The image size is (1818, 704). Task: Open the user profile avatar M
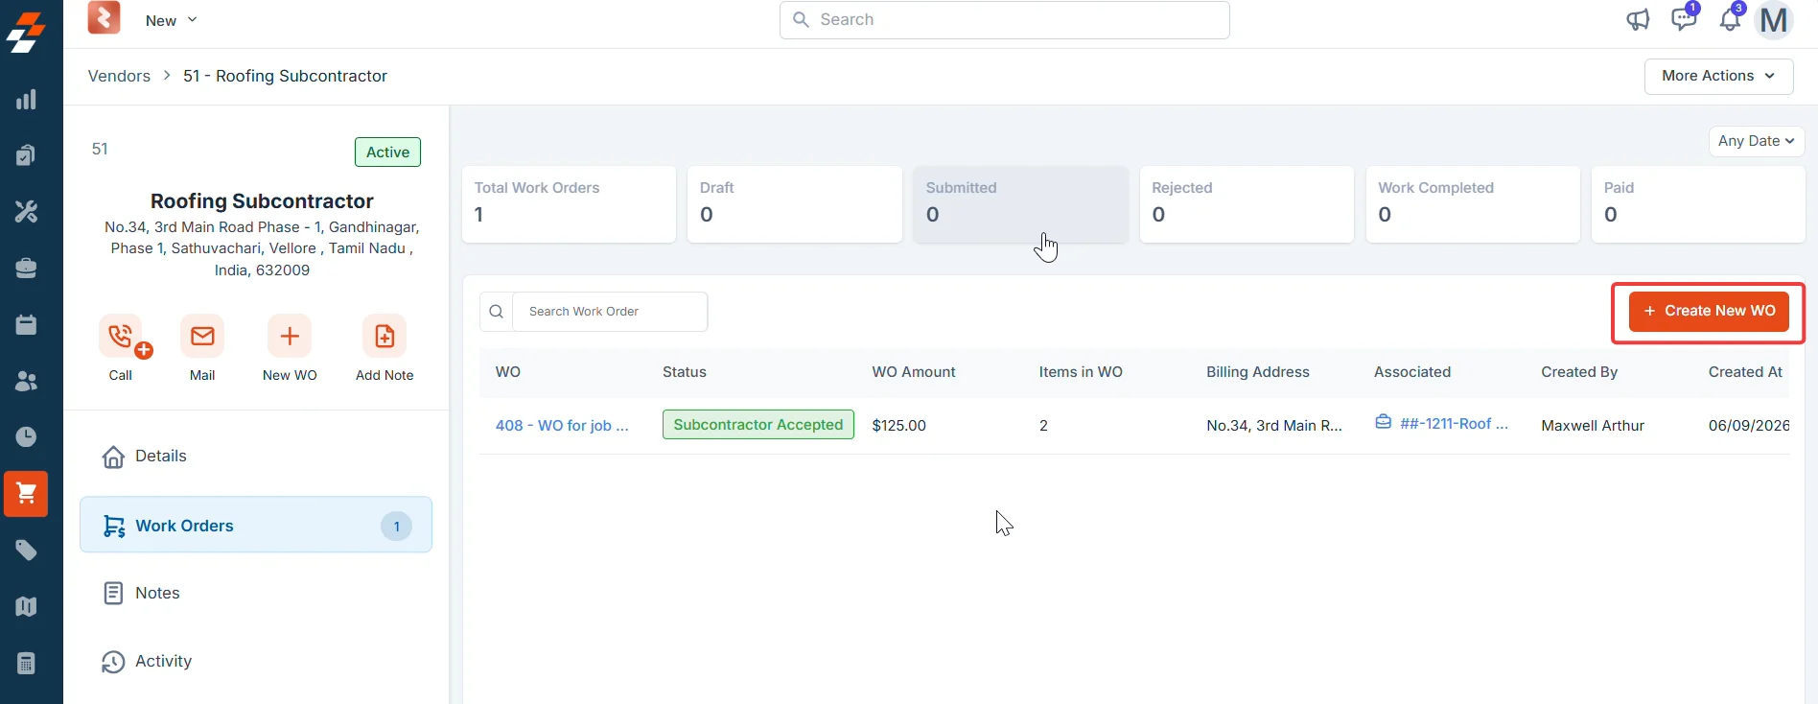point(1774,19)
